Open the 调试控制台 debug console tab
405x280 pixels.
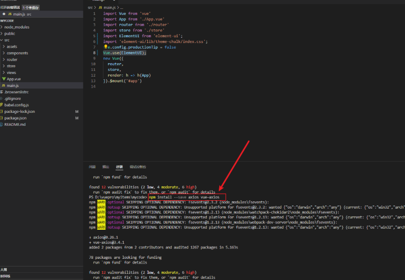point(138,167)
